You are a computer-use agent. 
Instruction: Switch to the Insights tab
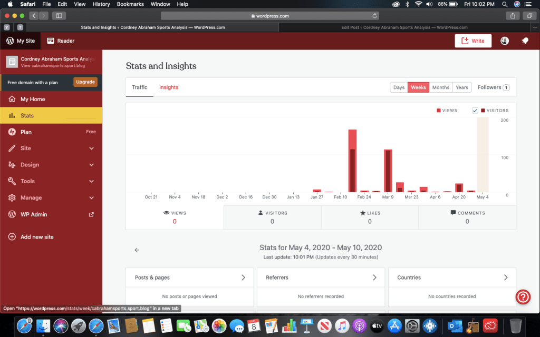[x=169, y=87]
